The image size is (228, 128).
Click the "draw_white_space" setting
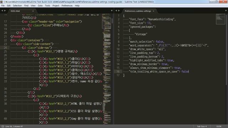pyautogui.click(x=147, y=49)
